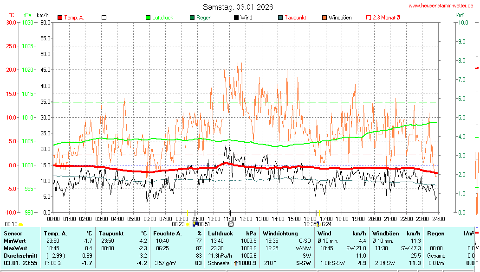The width and height of the screenshot is (480, 272).
Task: Click the Feuchte A. column header
Action: (x=167, y=234)
